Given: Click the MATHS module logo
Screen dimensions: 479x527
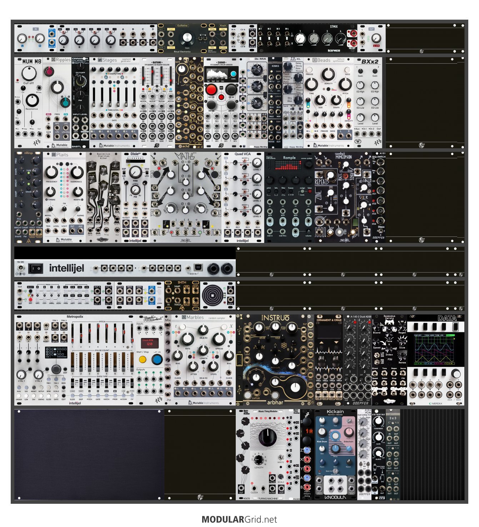Looking at the screenshot, I should (x=186, y=156).
